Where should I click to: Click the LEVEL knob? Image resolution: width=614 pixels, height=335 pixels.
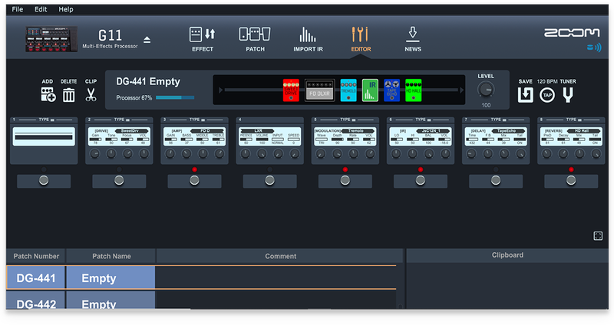(x=486, y=90)
